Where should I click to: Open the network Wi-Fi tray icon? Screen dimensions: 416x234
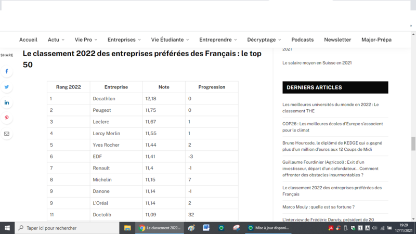[x=382, y=228]
